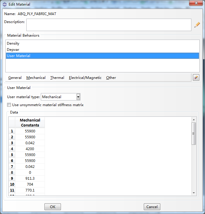The height and width of the screenshot is (214, 205).
Task: Select the cell with value 770.1
Action: (30, 190)
